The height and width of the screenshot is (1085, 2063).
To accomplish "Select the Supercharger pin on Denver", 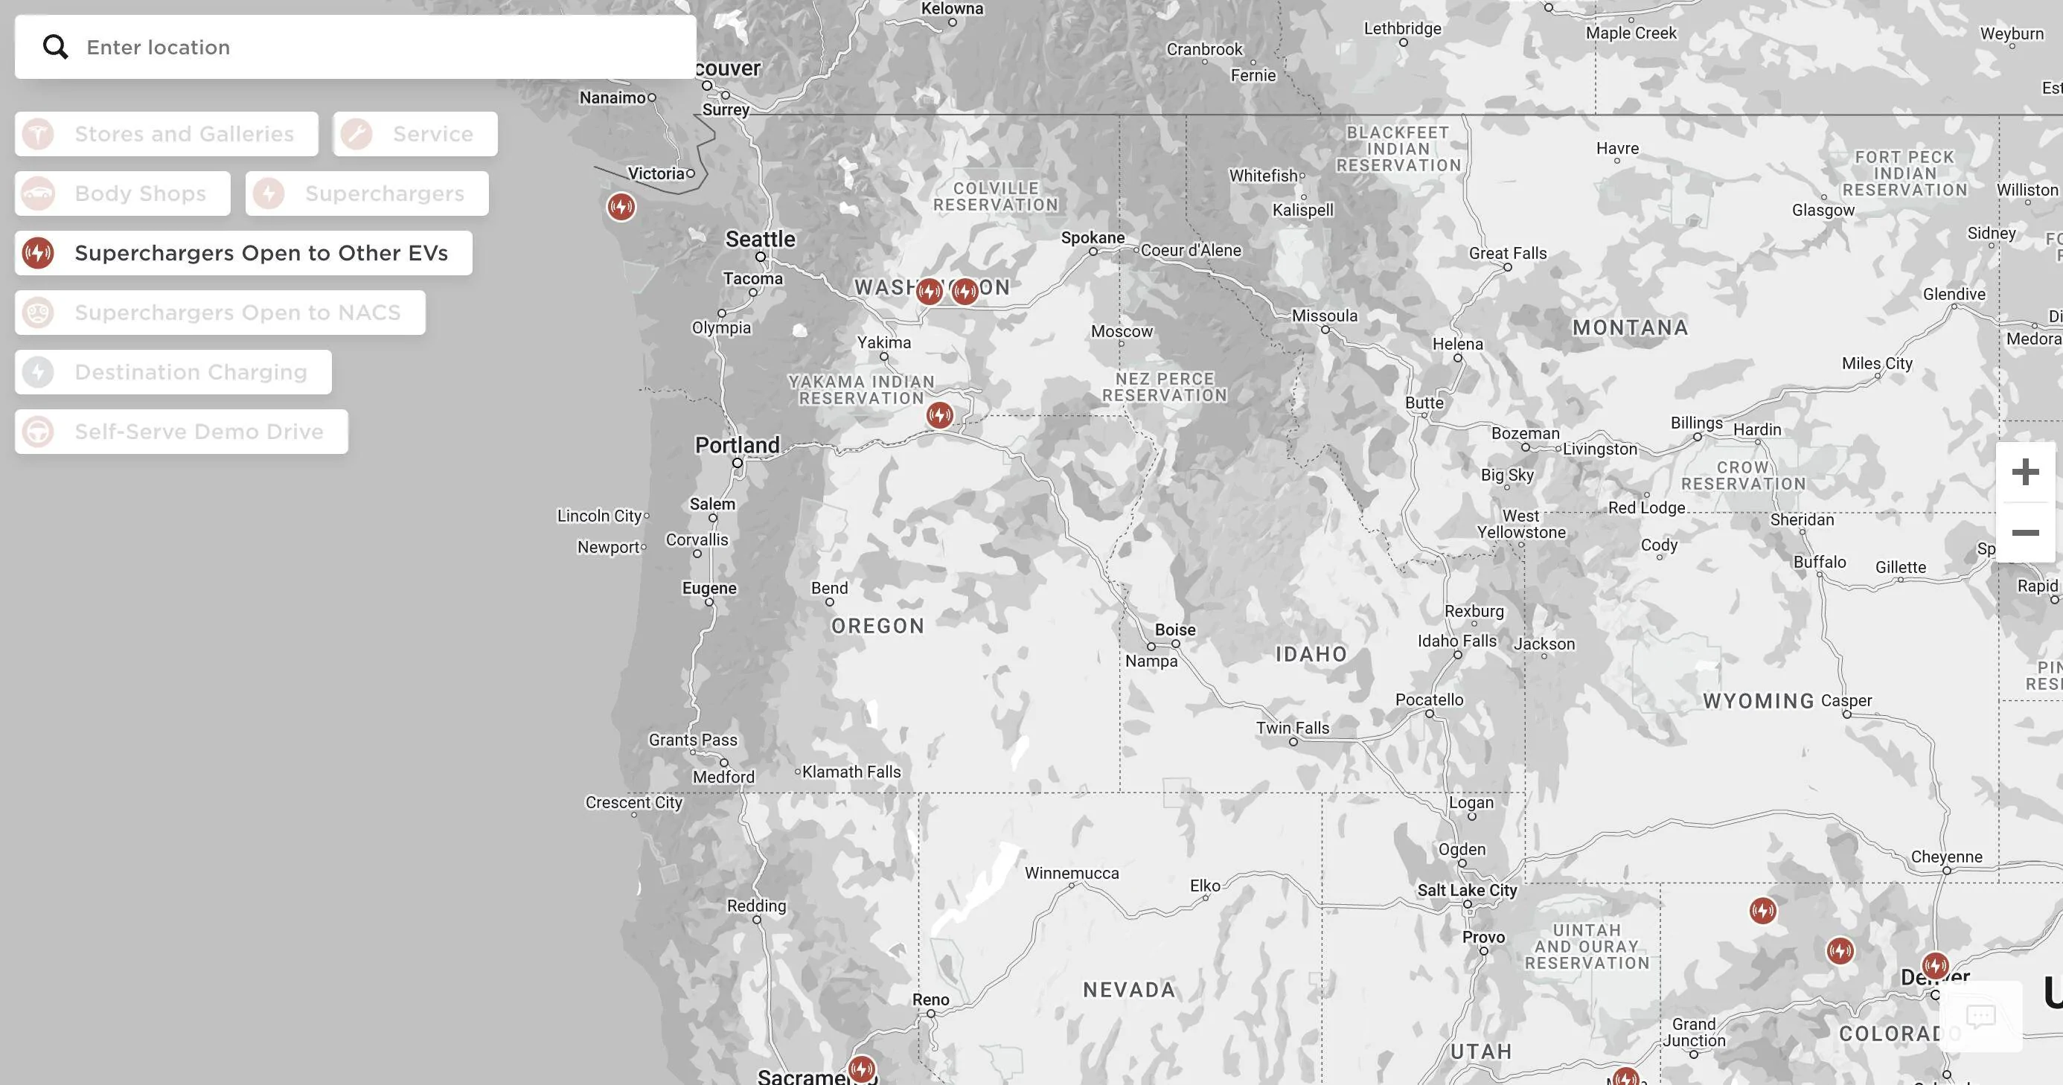I will pyautogui.click(x=1936, y=966).
